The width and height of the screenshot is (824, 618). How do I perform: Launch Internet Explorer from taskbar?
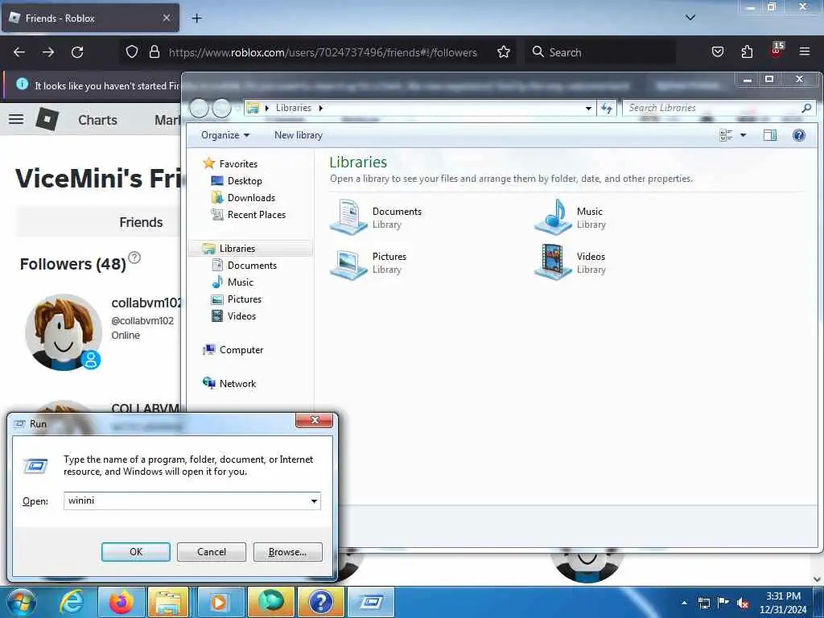[71, 602]
